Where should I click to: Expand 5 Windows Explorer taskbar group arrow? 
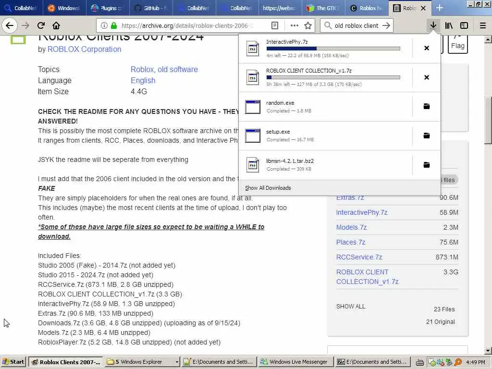177,362
